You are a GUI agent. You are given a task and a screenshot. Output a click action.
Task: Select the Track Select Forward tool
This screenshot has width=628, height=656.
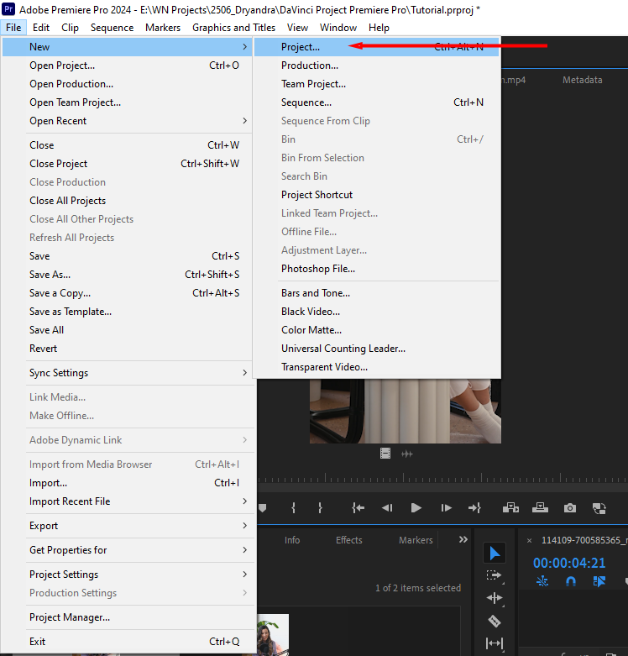click(x=495, y=575)
